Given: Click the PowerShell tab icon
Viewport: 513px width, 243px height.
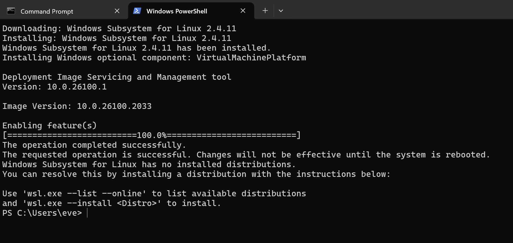Looking at the screenshot, I should pyautogui.click(x=137, y=11).
